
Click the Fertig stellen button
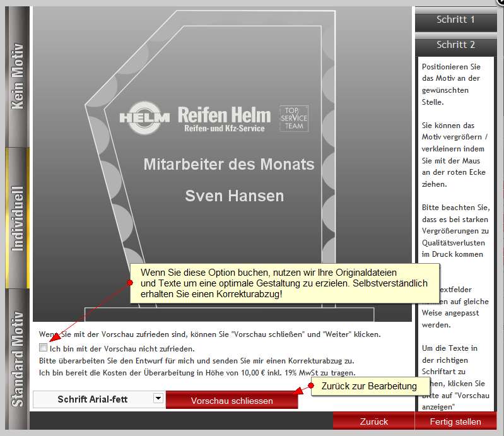(x=455, y=421)
